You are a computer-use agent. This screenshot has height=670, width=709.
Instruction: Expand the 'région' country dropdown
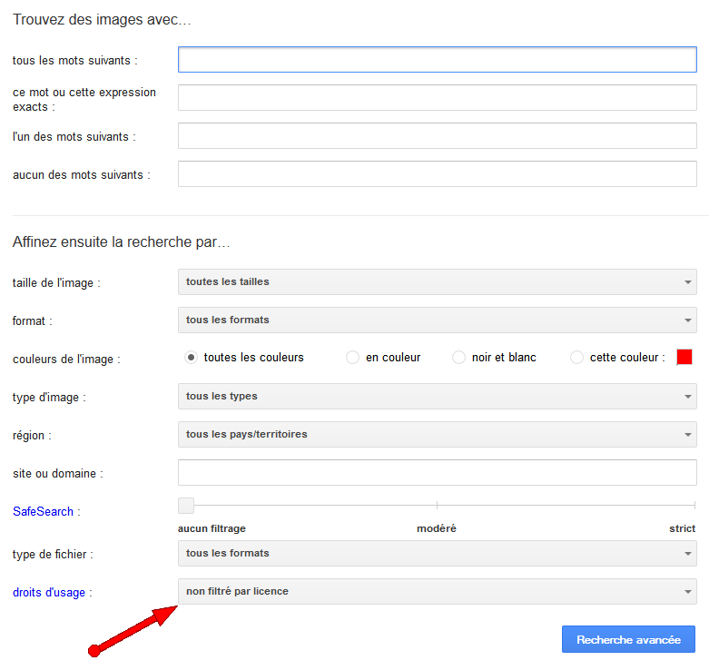click(x=437, y=435)
